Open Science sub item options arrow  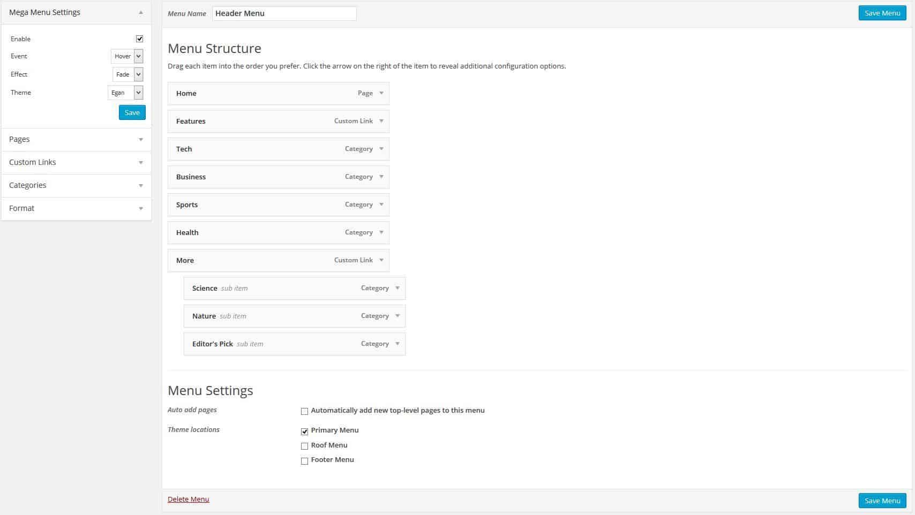click(397, 288)
